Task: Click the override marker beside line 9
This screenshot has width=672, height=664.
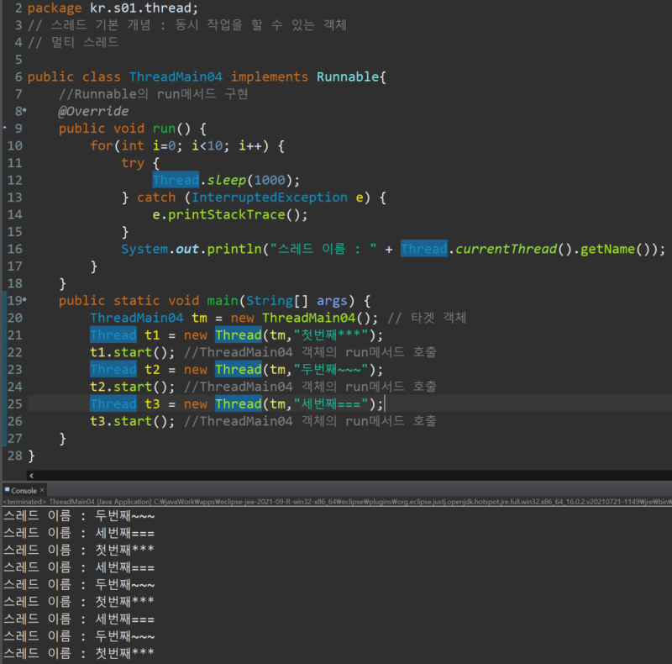Action: (5, 128)
